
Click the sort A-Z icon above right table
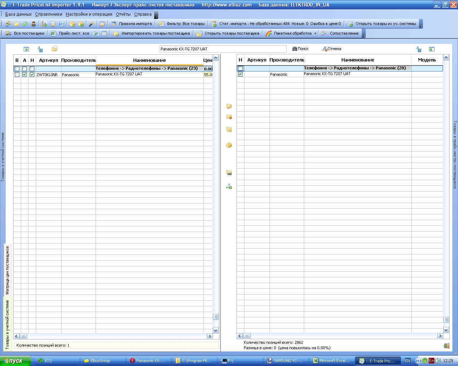[x=419, y=49]
